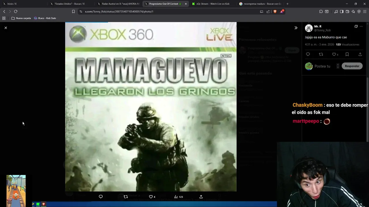
Task: Switch to the 'Inicio / X' tab
Action: coord(24,4)
